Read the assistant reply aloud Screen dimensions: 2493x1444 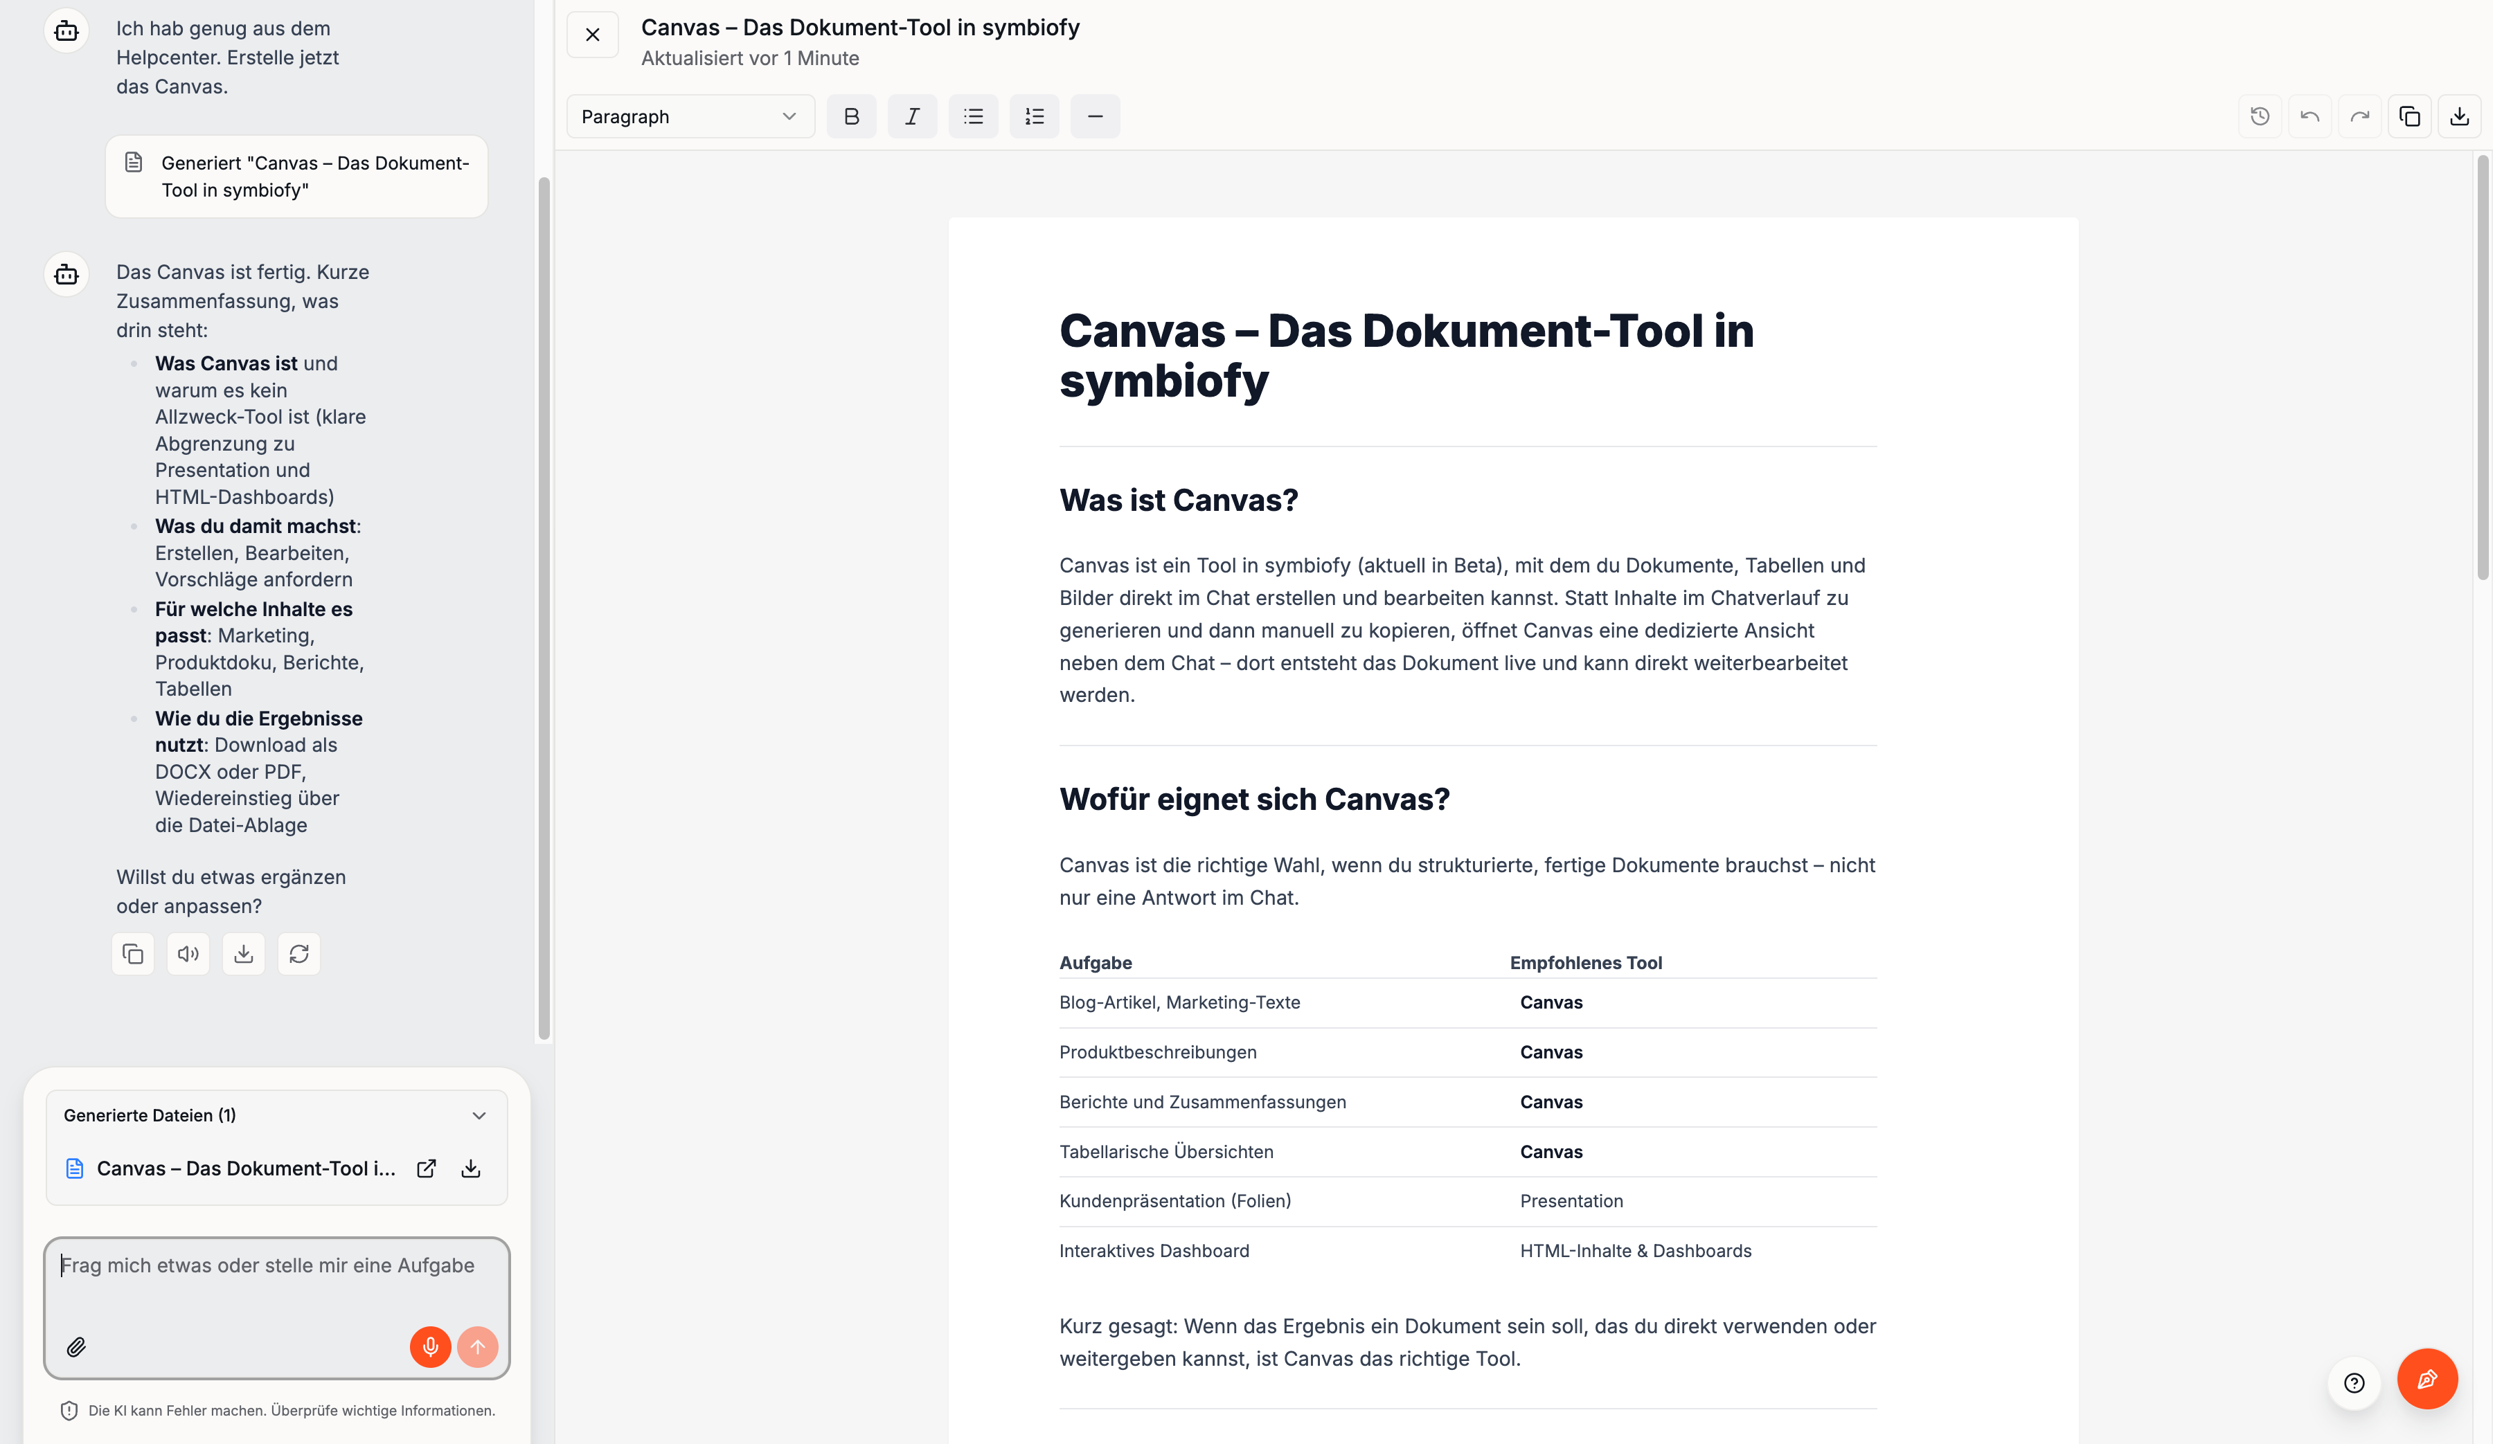tap(188, 955)
